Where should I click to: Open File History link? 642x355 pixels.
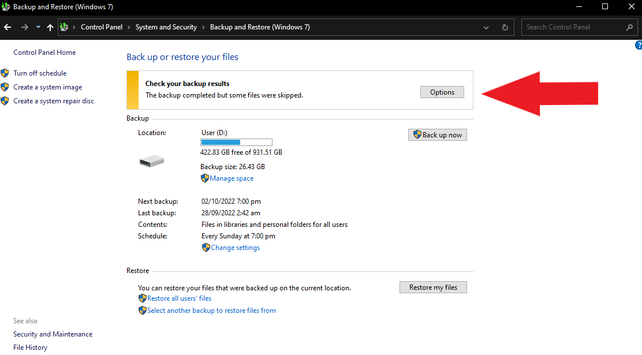30,347
